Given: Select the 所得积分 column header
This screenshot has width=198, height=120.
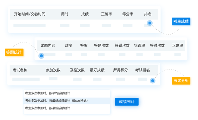Looking at the screenshot, I should tap(120, 70).
